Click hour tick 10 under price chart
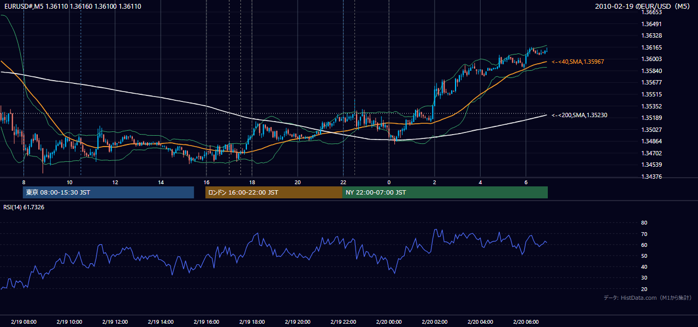 [x=69, y=182]
